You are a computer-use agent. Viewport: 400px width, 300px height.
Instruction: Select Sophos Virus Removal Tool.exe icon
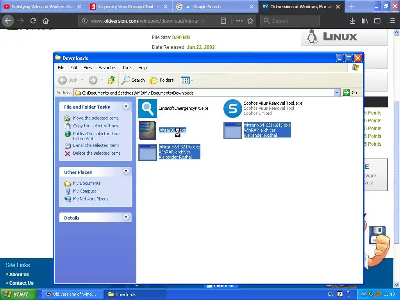(232, 109)
